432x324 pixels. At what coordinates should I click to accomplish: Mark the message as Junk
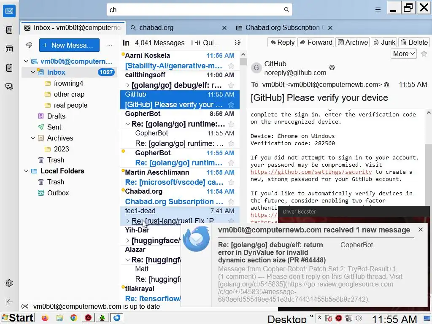point(384,43)
